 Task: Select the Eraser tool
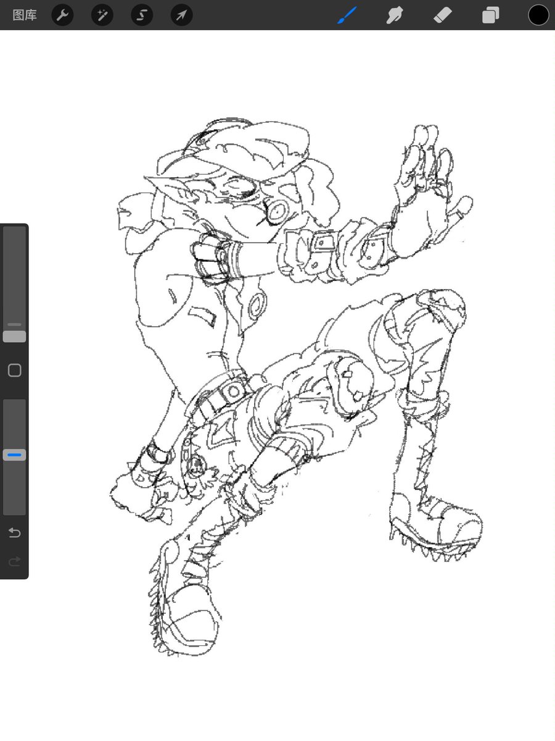[x=443, y=15]
